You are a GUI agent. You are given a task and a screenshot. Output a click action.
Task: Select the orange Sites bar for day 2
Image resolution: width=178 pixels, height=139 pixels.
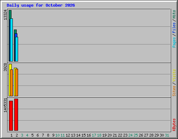17,82
